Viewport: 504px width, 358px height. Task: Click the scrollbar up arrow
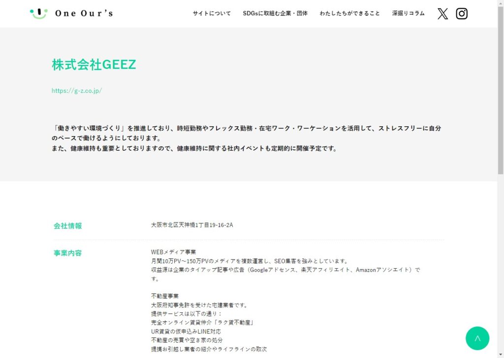[501, 3]
